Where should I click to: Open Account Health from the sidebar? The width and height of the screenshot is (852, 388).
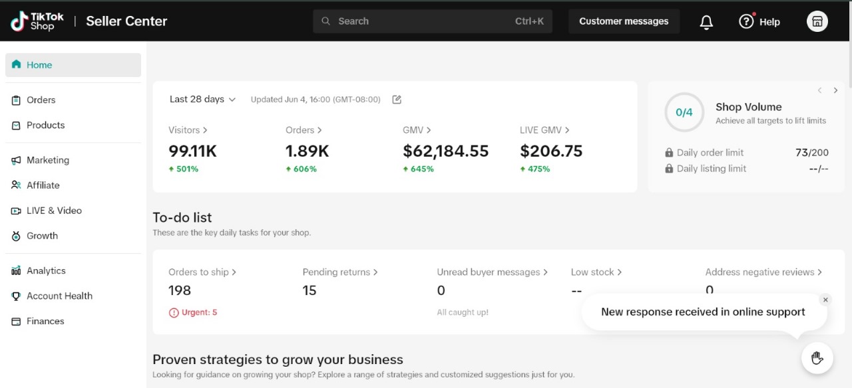coord(59,296)
